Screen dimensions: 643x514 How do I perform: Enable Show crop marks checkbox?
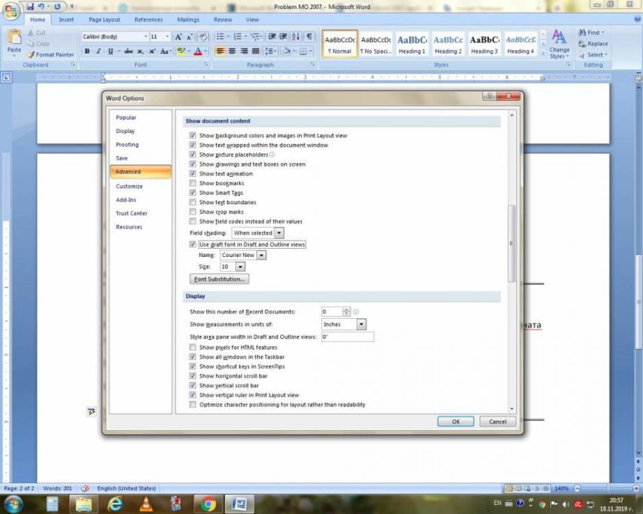pos(193,212)
